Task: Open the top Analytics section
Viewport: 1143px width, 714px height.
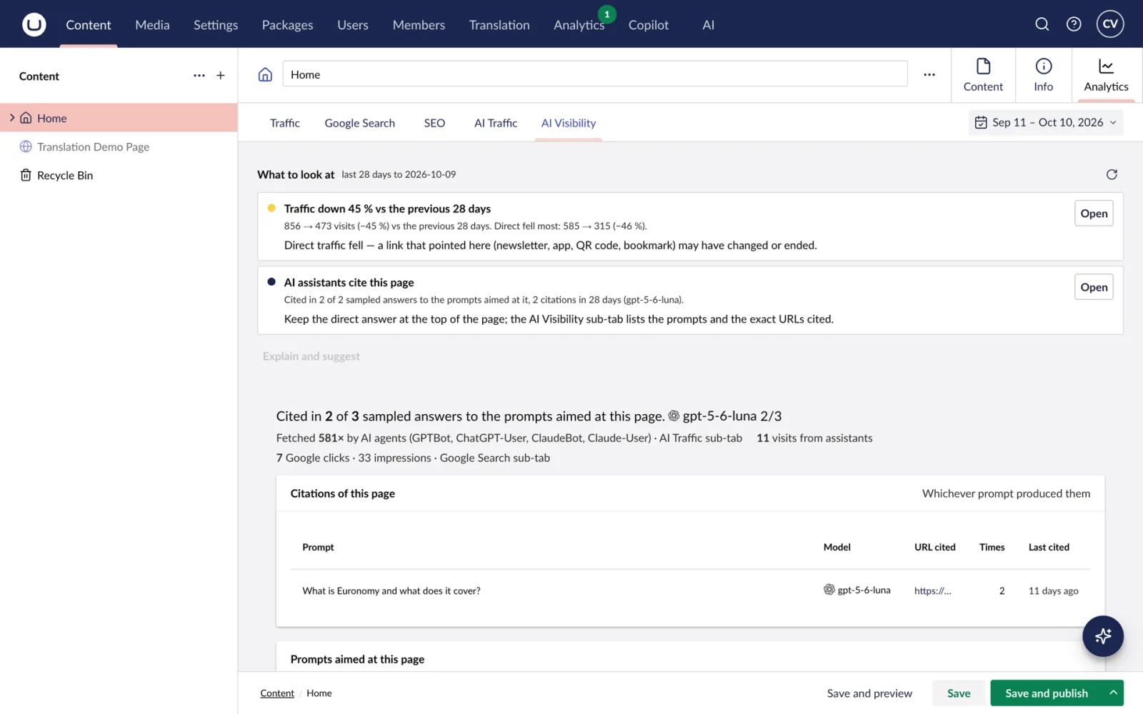Action: [x=579, y=25]
